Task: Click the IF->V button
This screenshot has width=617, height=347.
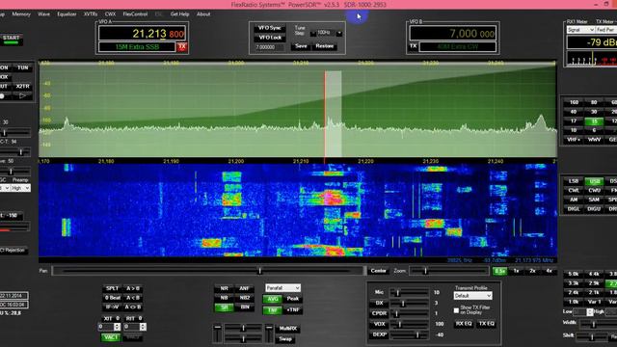Action: tap(112, 307)
